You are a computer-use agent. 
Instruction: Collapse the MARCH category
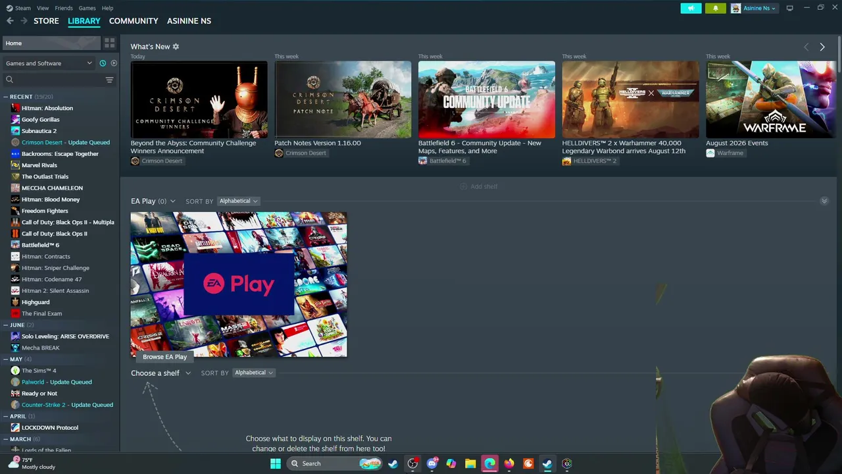[6, 439]
